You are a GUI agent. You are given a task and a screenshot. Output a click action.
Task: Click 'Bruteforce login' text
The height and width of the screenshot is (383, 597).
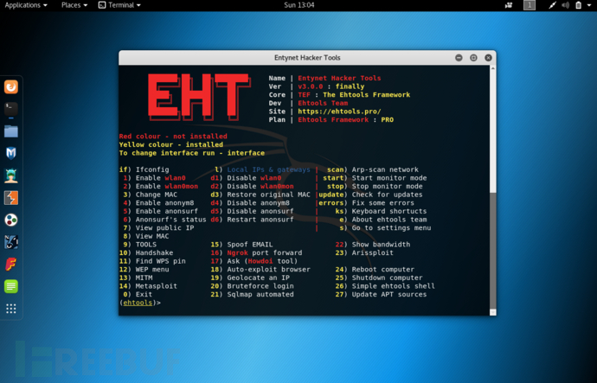pos(260,286)
